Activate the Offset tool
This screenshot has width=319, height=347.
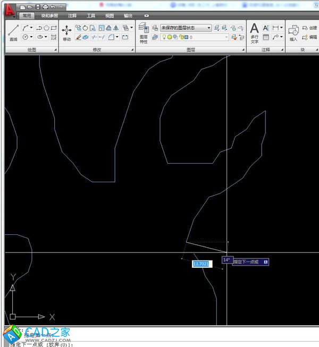[x=108, y=28]
